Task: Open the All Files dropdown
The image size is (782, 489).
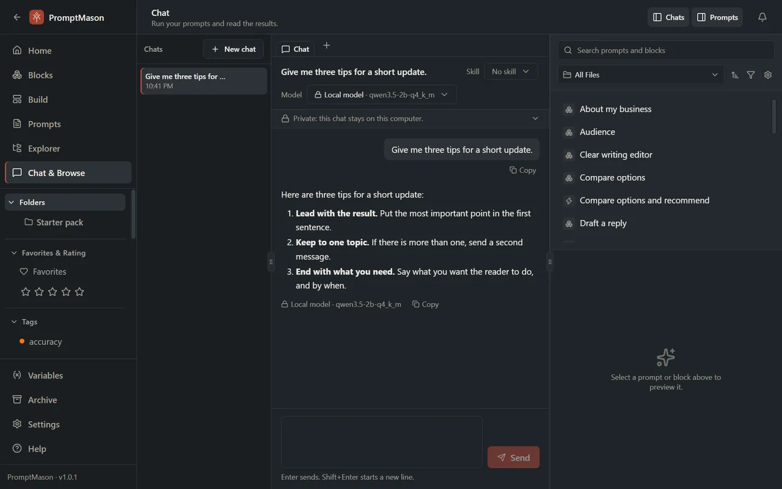Action: pyautogui.click(x=641, y=75)
